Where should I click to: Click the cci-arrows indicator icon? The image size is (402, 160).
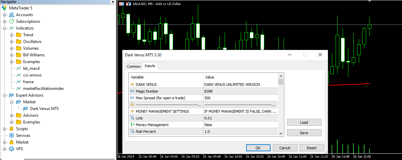pos(18,75)
